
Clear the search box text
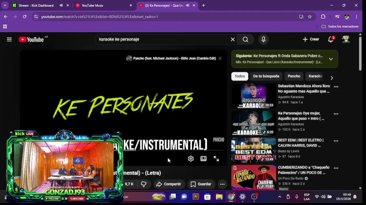(233, 40)
